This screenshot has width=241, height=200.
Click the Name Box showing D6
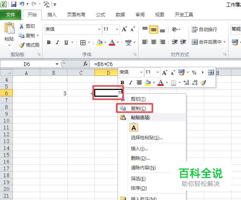click(27, 64)
